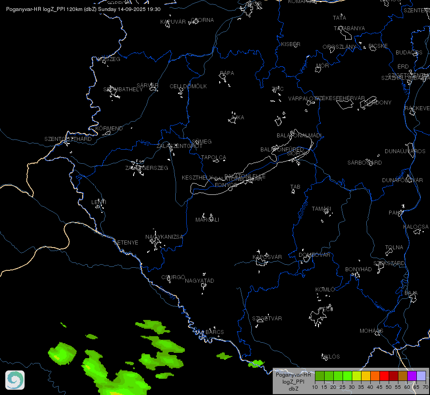Click the legend scale value '40'

[370, 388]
